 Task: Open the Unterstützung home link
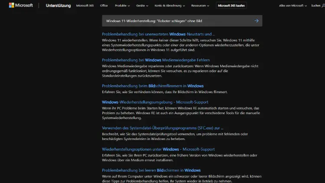point(58,6)
